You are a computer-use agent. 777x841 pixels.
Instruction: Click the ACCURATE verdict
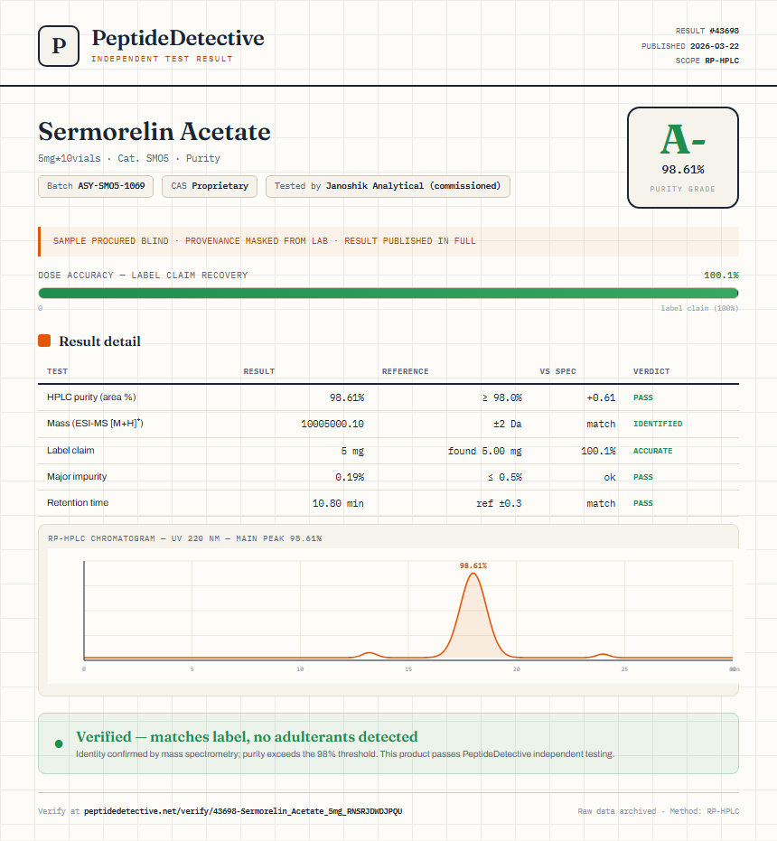coord(652,451)
